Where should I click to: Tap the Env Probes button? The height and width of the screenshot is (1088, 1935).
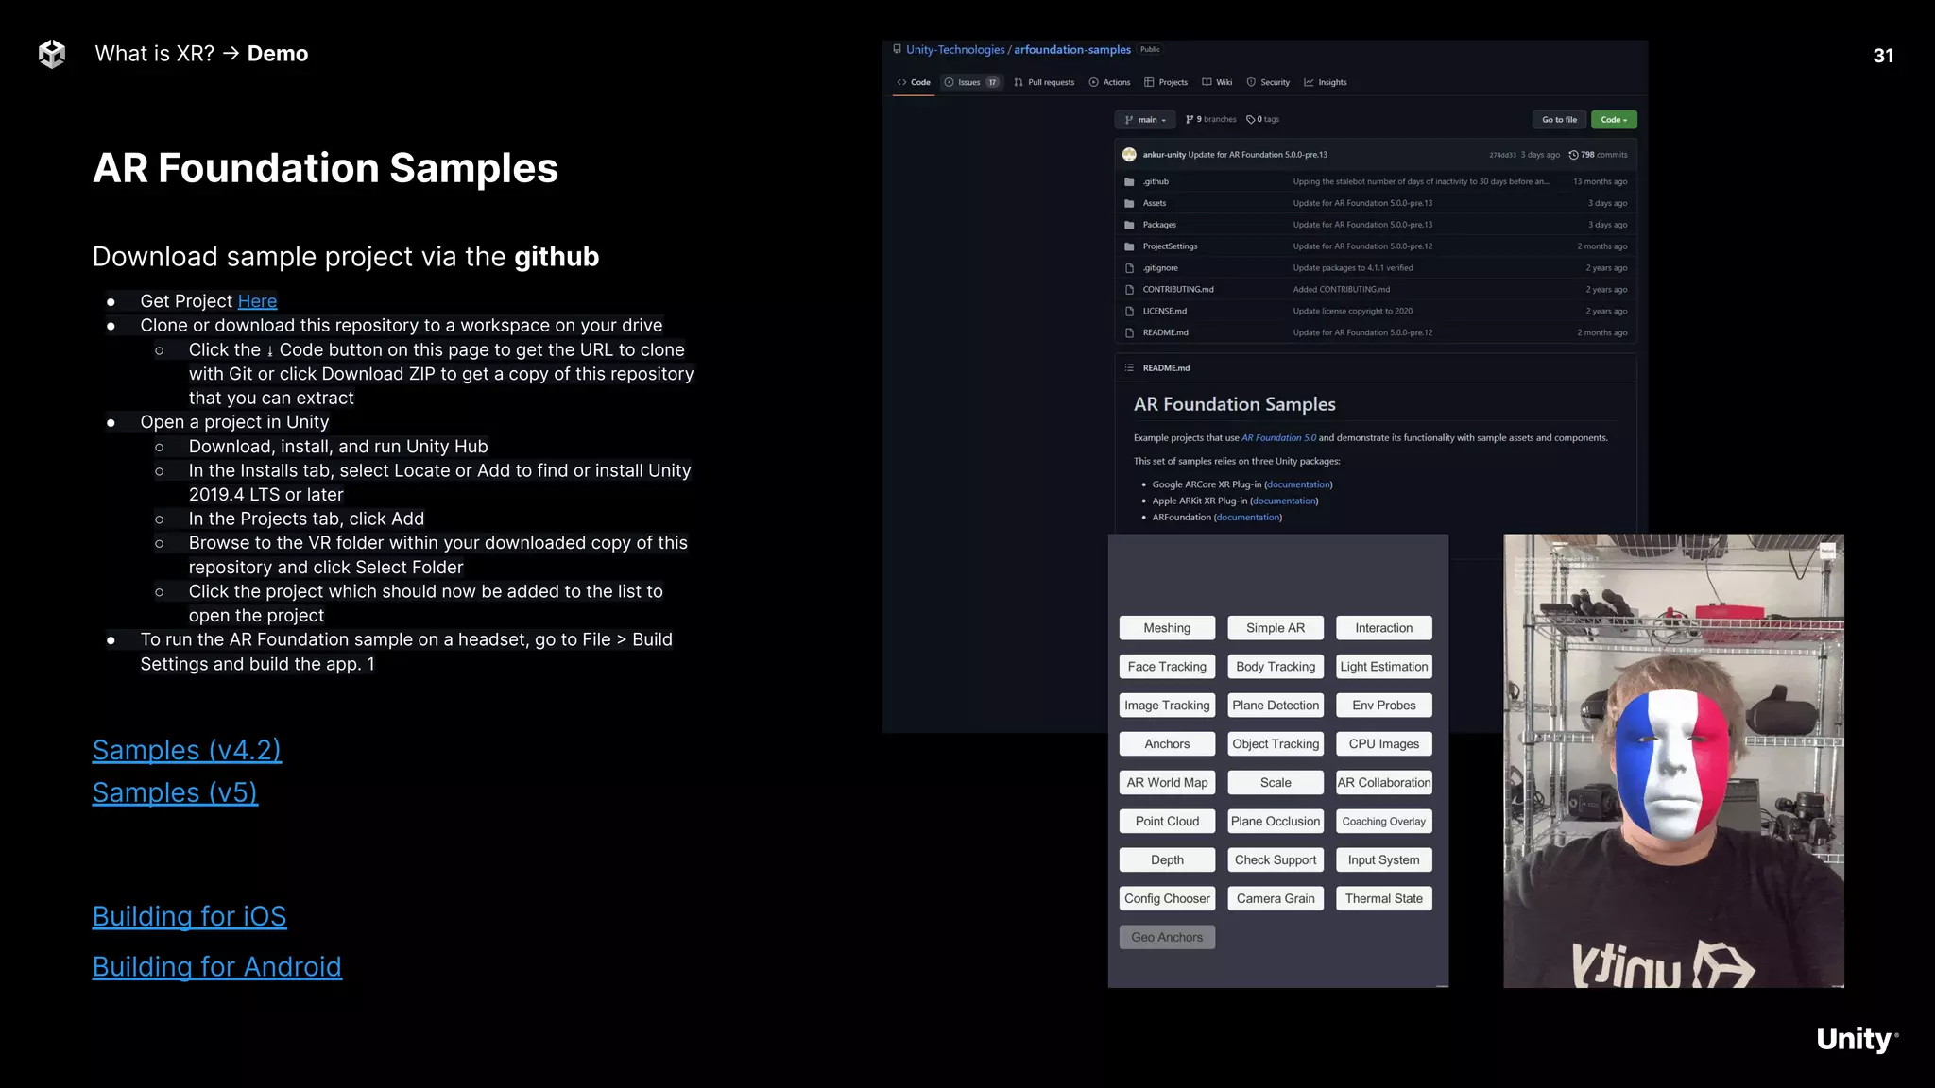(x=1384, y=705)
